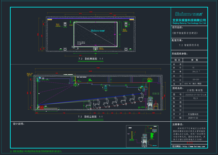Select the 设计 row label

tap(177, 114)
